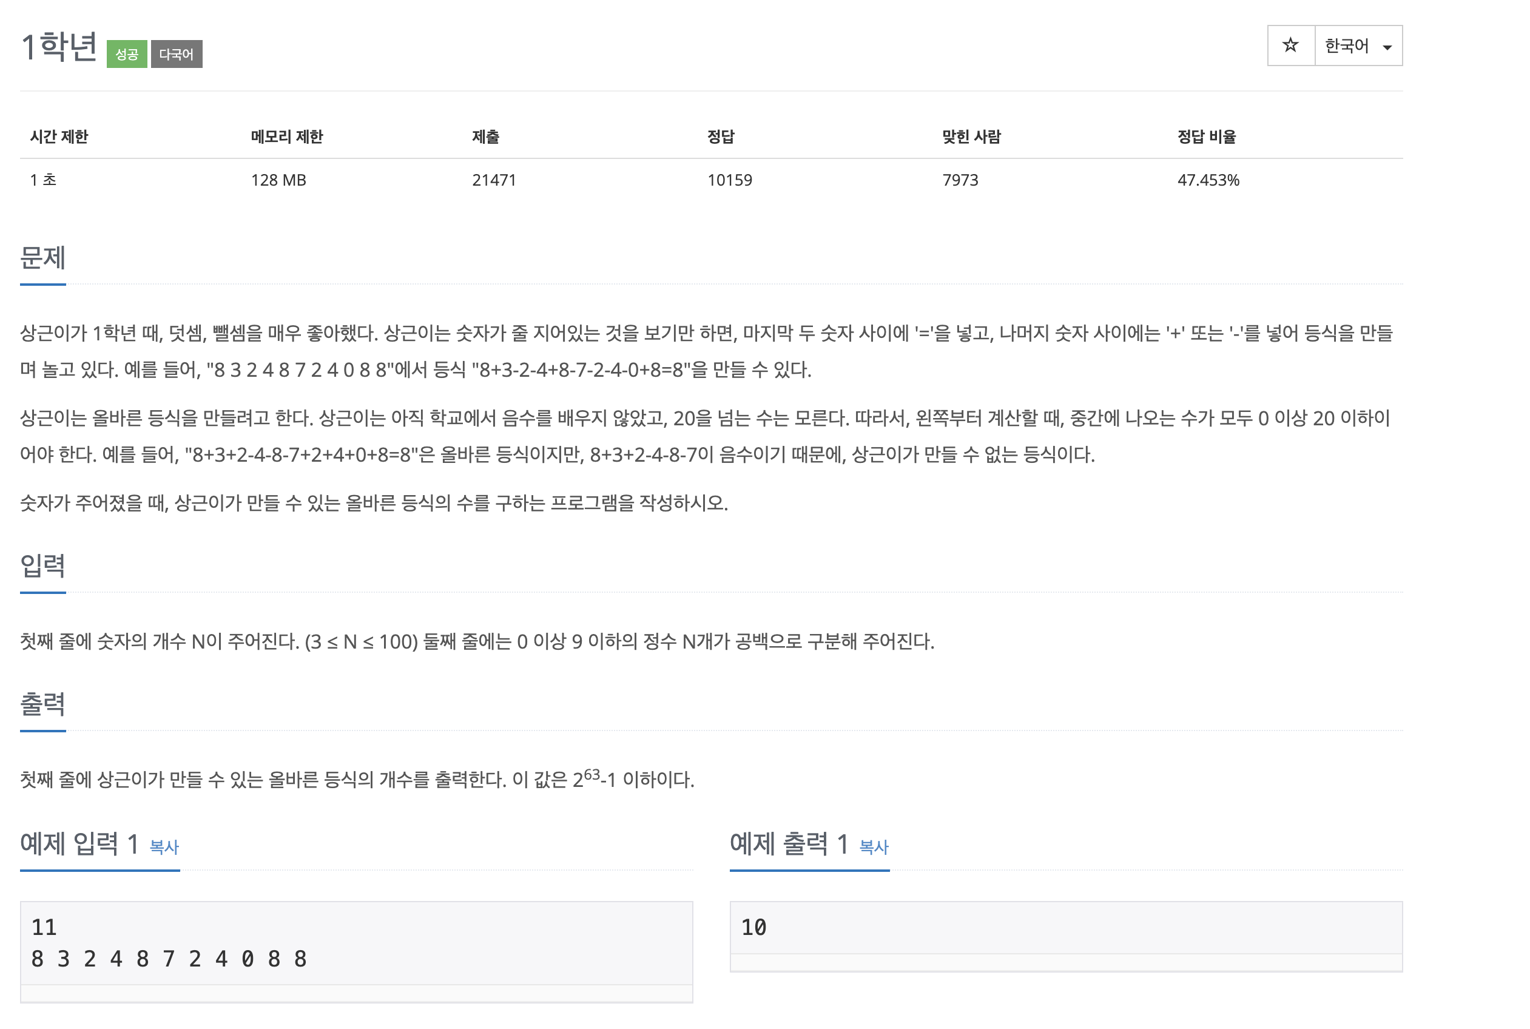Viewport: 1530px width, 1029px height.
Task: Click the 예제 입력 1 heading
Action: [79, 844]
